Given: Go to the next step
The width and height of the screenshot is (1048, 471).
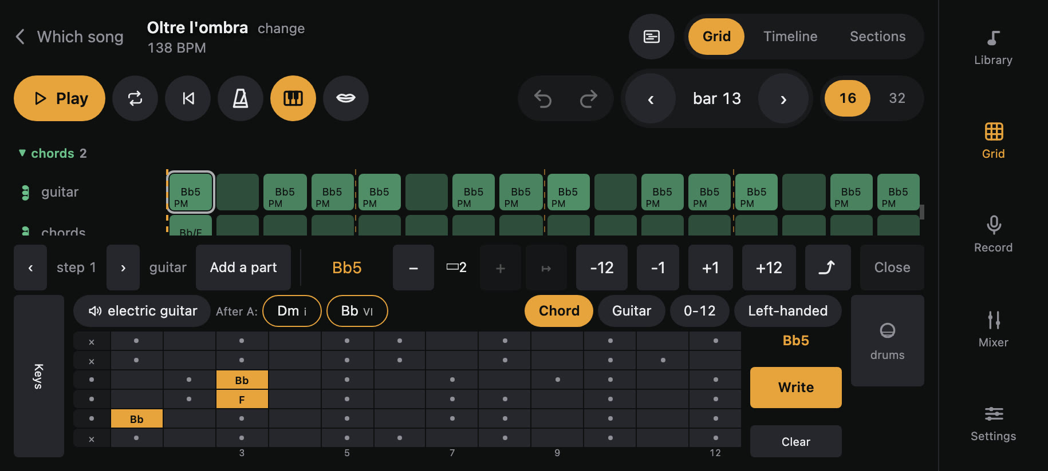Looking at the screenshot, I should pyautogui.click(x=123, y=268).
